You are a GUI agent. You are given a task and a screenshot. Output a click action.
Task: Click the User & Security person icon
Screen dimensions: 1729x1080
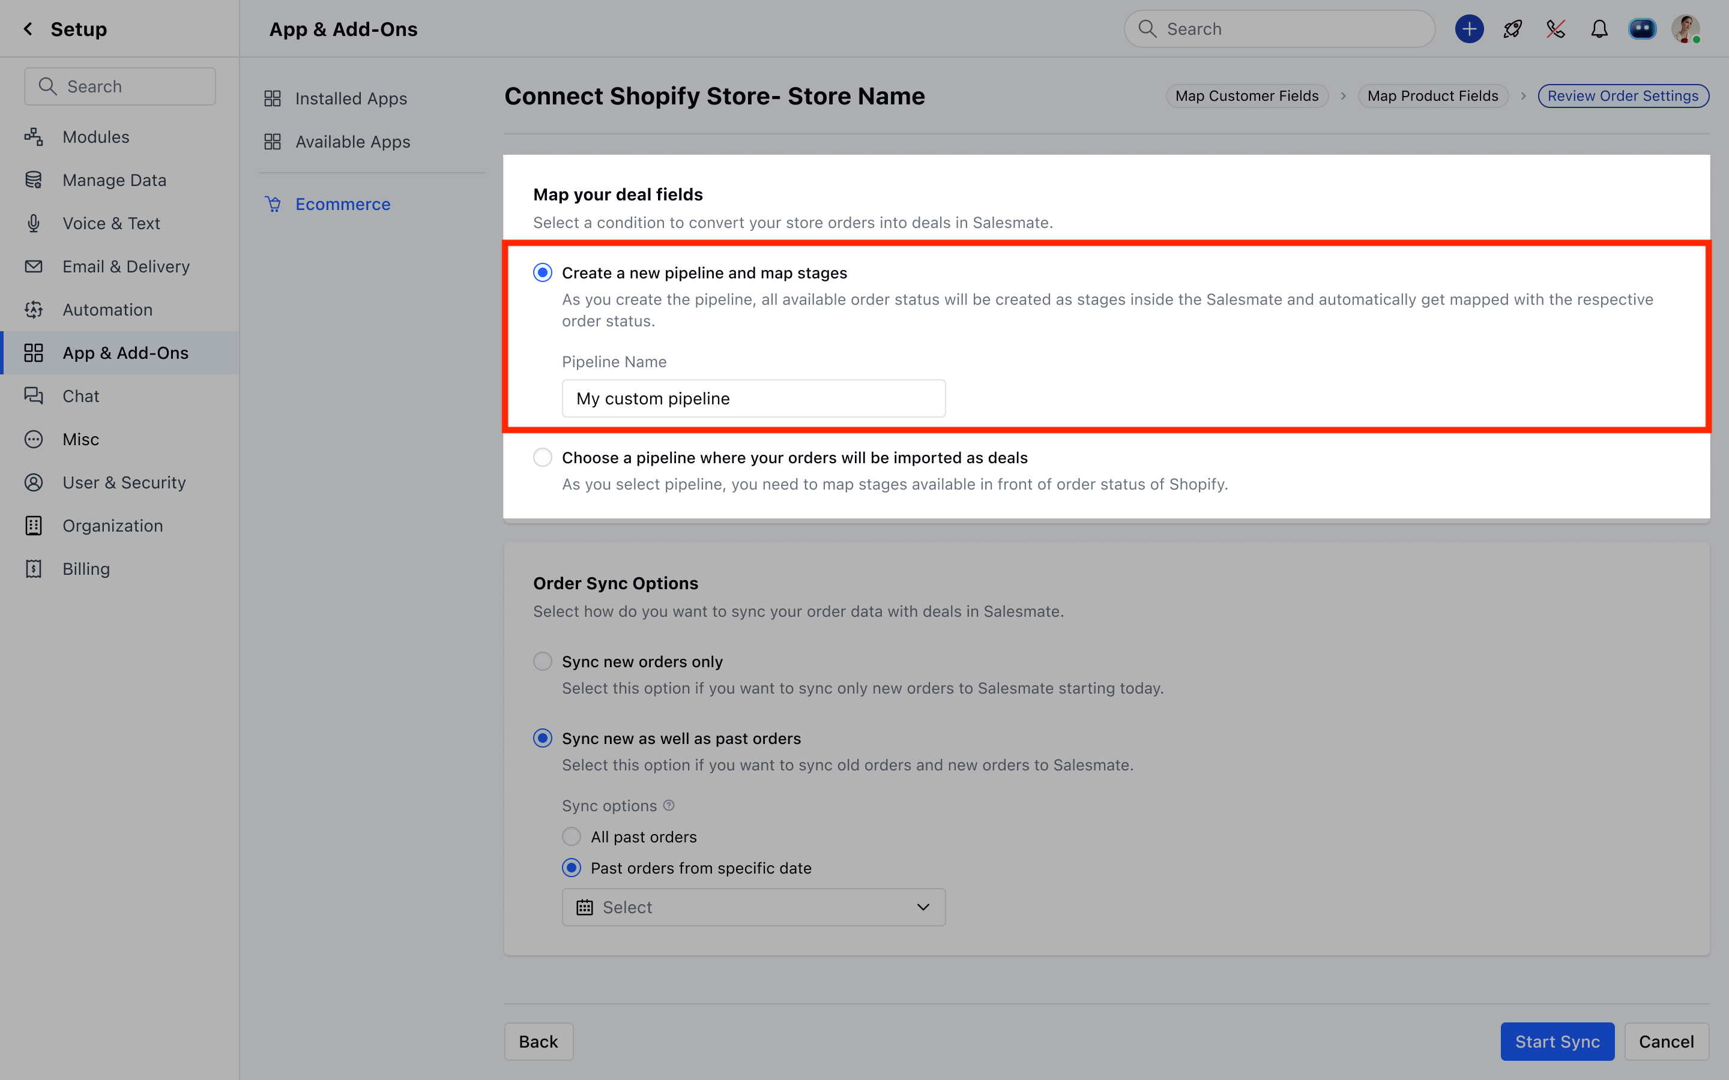pos(34,482)
